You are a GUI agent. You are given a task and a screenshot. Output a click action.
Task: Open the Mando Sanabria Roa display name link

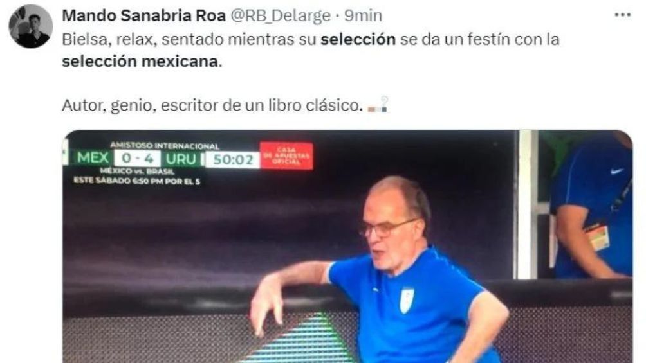click(x=143, y=15)
